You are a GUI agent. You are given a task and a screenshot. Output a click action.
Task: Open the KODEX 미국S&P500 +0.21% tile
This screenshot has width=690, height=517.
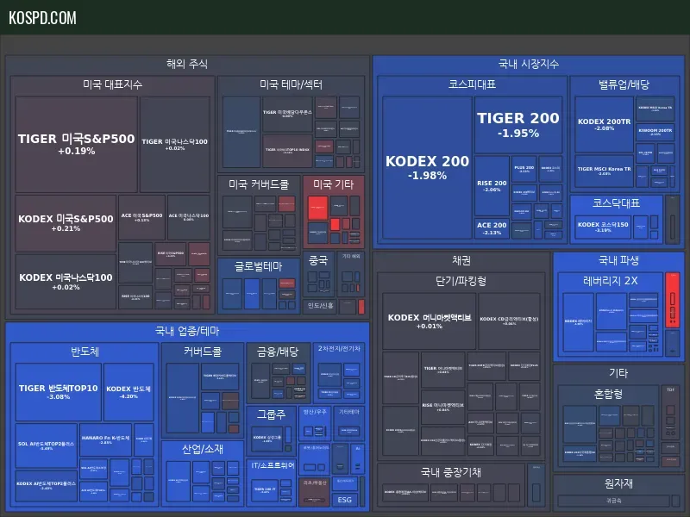tap(66, 223)
